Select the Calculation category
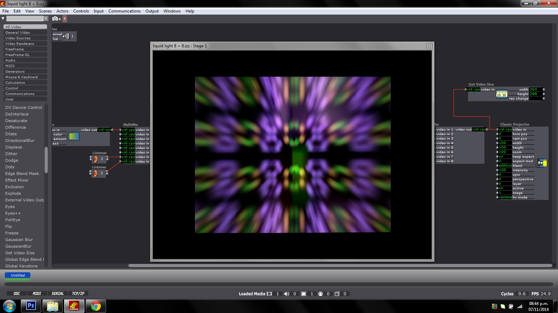Screen dimensions: 558x313 pyautogui.click(x=25, y=82)
